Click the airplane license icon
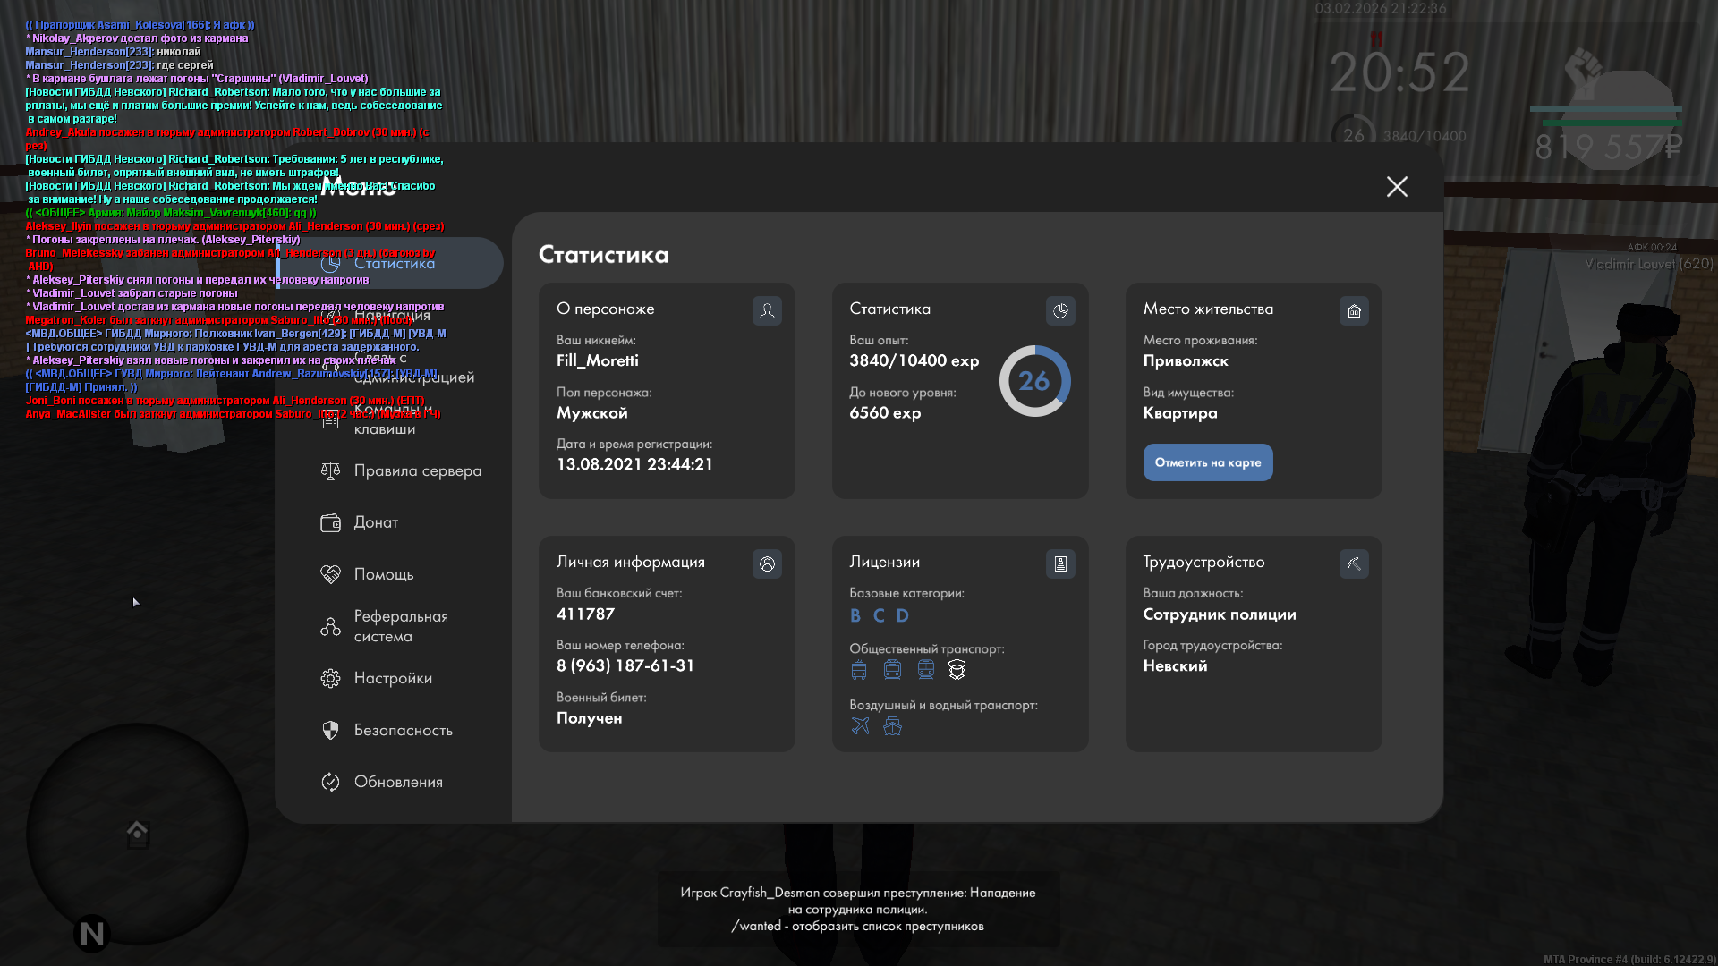The width and height of the screenshot is (1718, 966). point(860,725)
